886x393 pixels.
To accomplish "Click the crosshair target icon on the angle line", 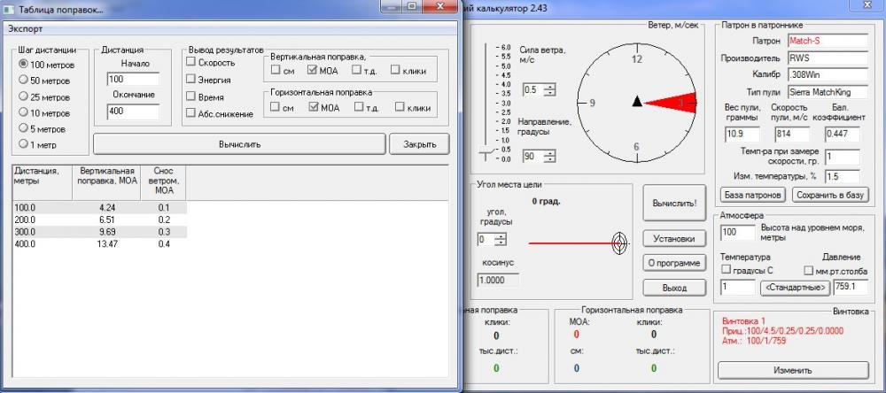I will click(x=618, y=243).
